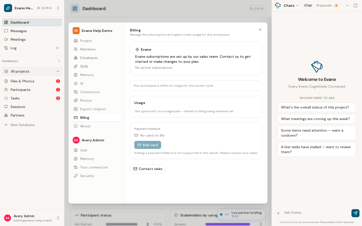The image size is (362, 226).
Task: Open Members settings section
Action: 97,49
